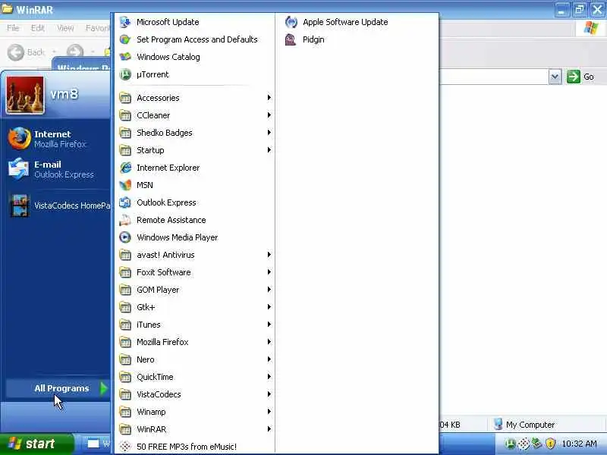Click the Remote Assistance icon
This screenshot has height=455, width=607.
pyautogui.click(x=125, y=220)
